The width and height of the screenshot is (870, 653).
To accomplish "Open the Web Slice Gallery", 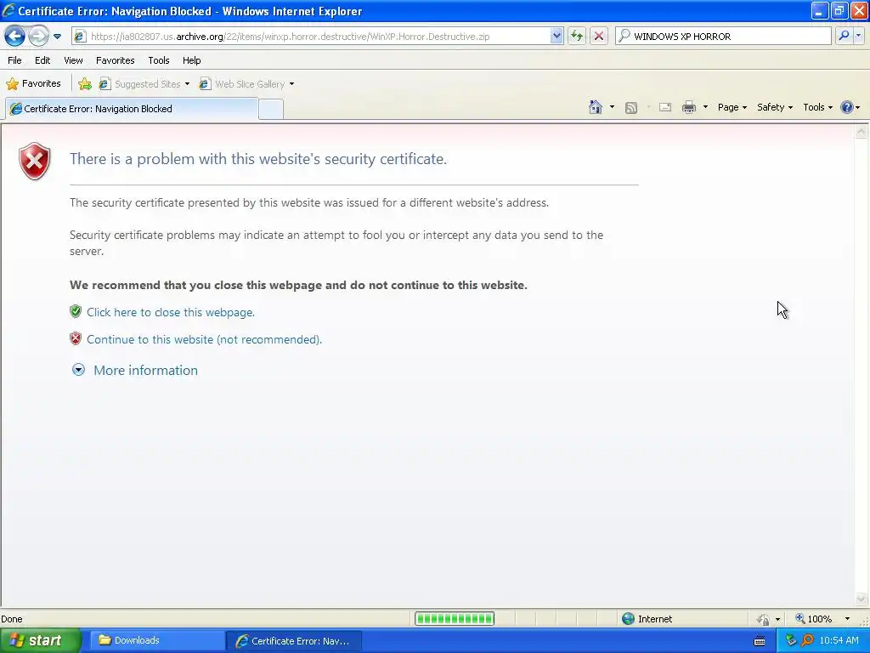I will coord(242,84).
